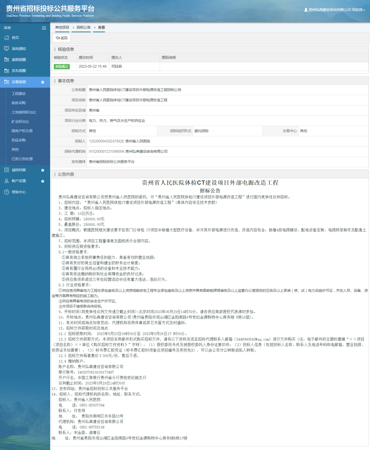The height and width of the screenshot is (450, 370).
Task: Collapse the 交易信息 submenu chevron
Action: click(x=43, y=82)
